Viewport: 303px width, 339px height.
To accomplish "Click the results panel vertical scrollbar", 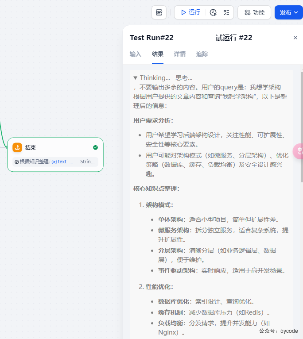I will [302, 127].
